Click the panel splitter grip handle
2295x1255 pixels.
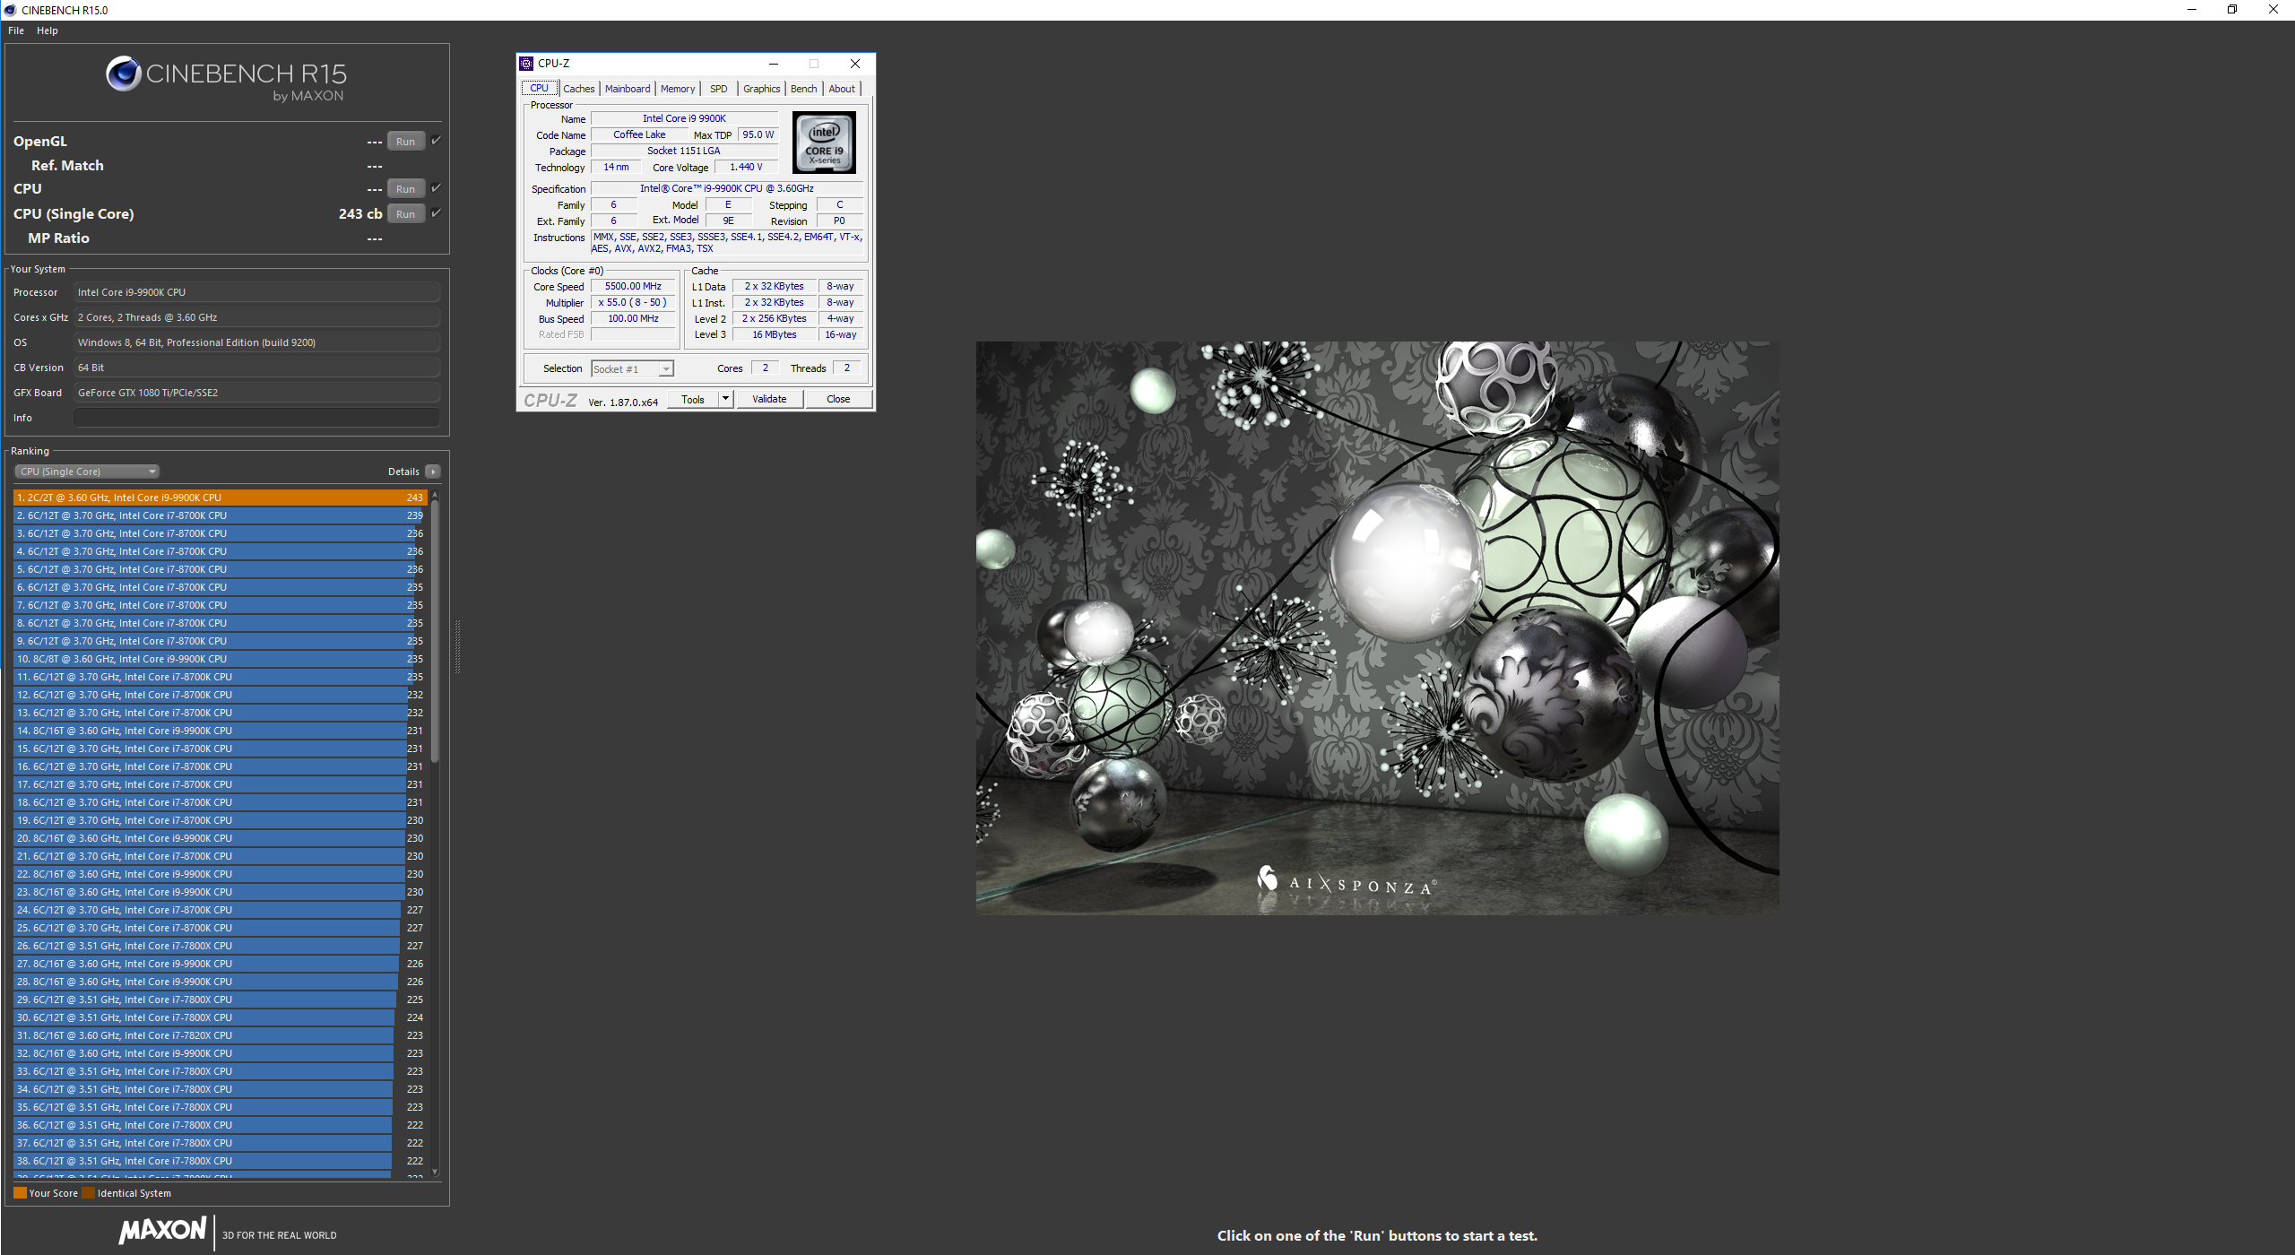click(457, 646)
